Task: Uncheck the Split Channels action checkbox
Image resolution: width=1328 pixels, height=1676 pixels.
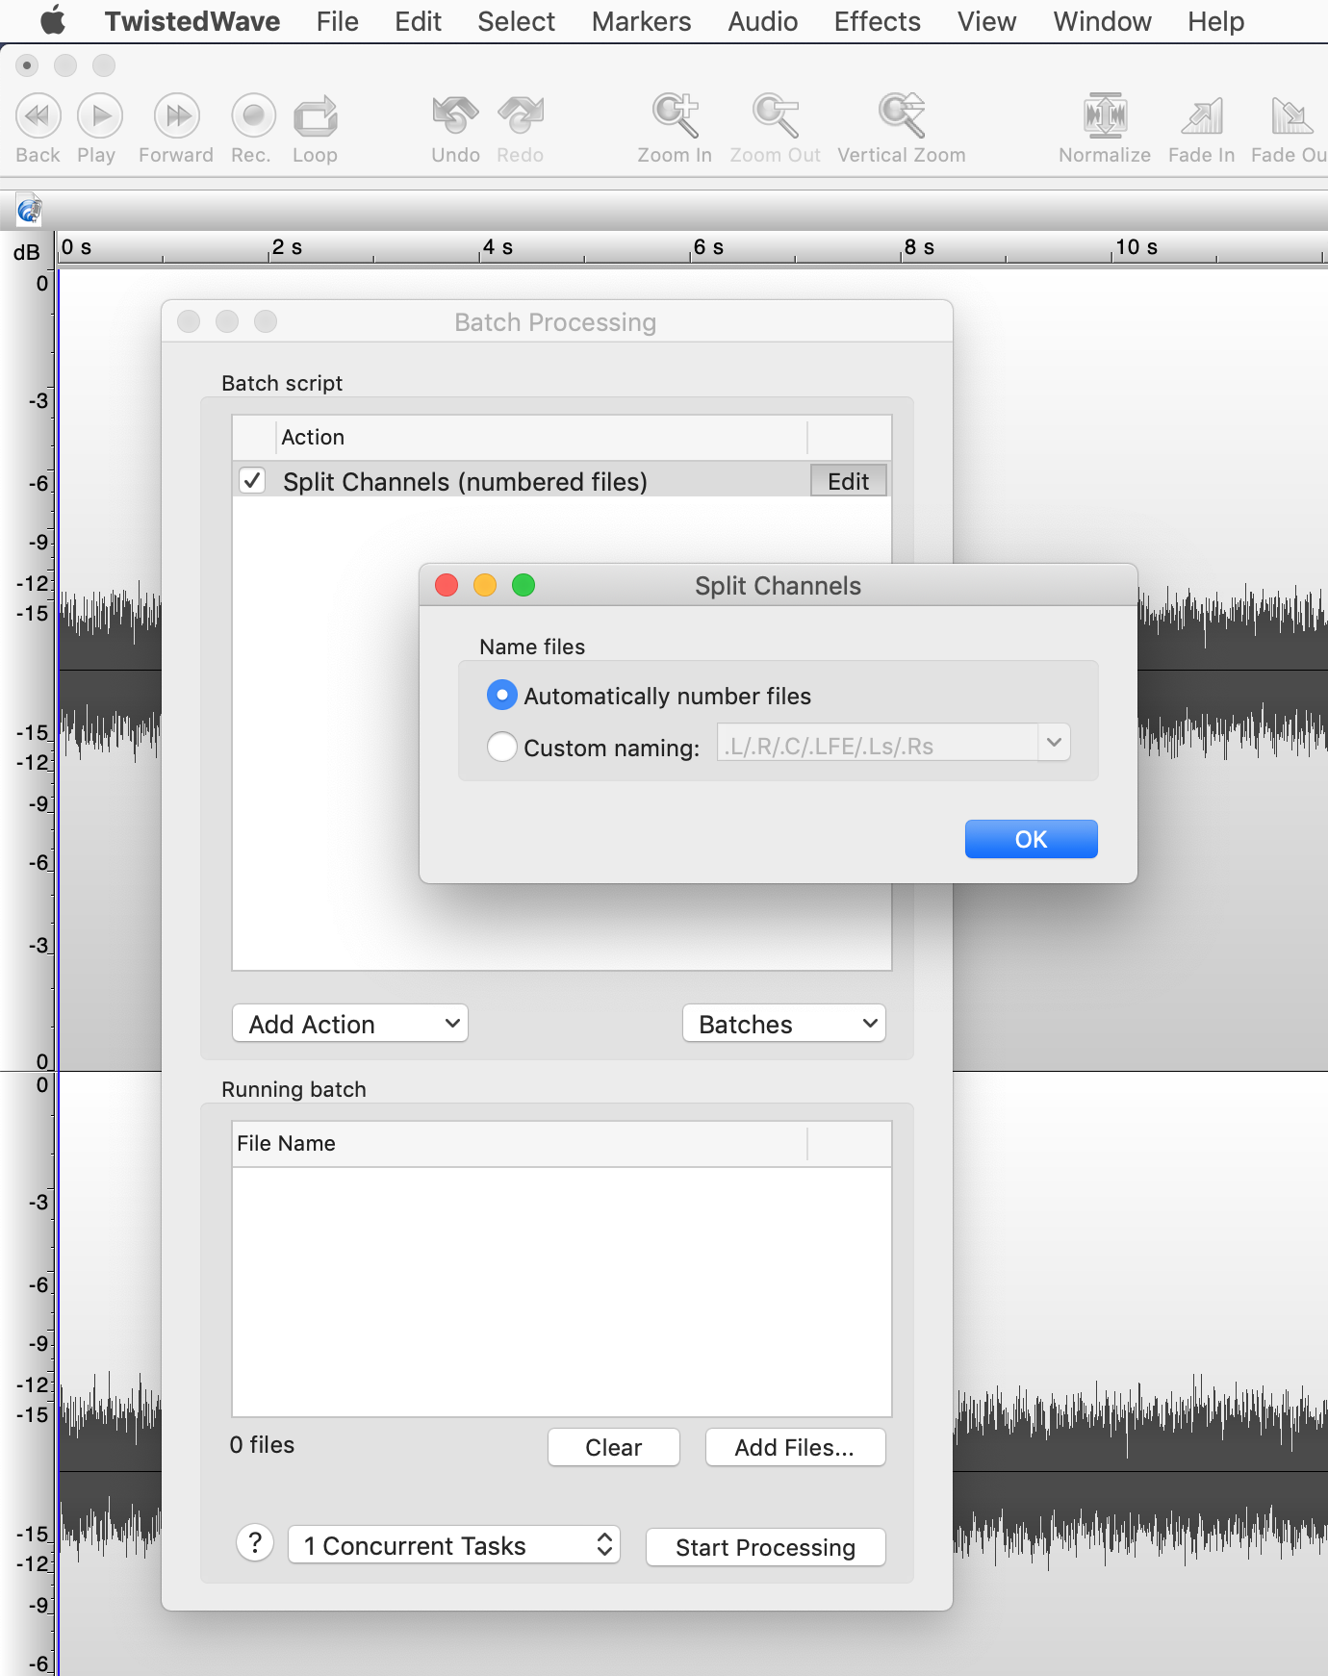Action: 252,481
